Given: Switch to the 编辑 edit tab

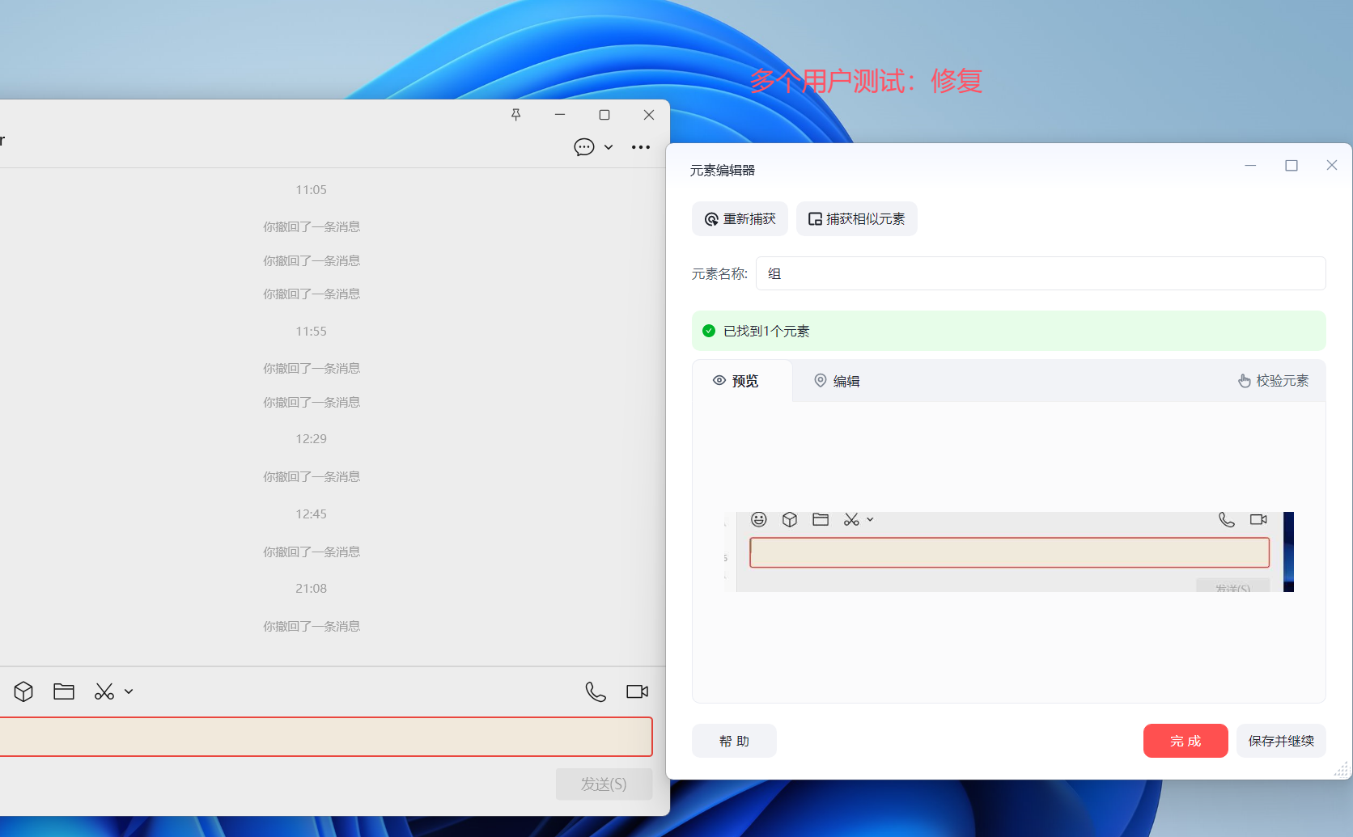Looking at the screenshot, I should pyautogui.click(x=838, y=381).
